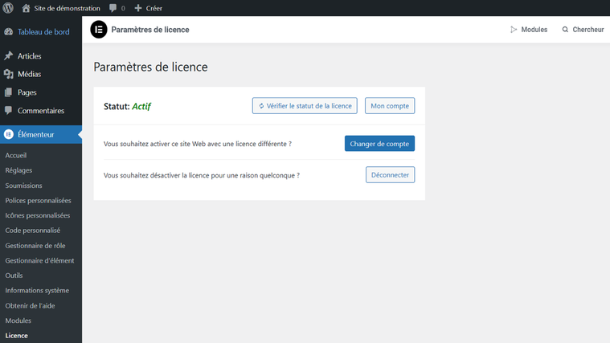Open Gestionnaire d'élément

[39, 260]
